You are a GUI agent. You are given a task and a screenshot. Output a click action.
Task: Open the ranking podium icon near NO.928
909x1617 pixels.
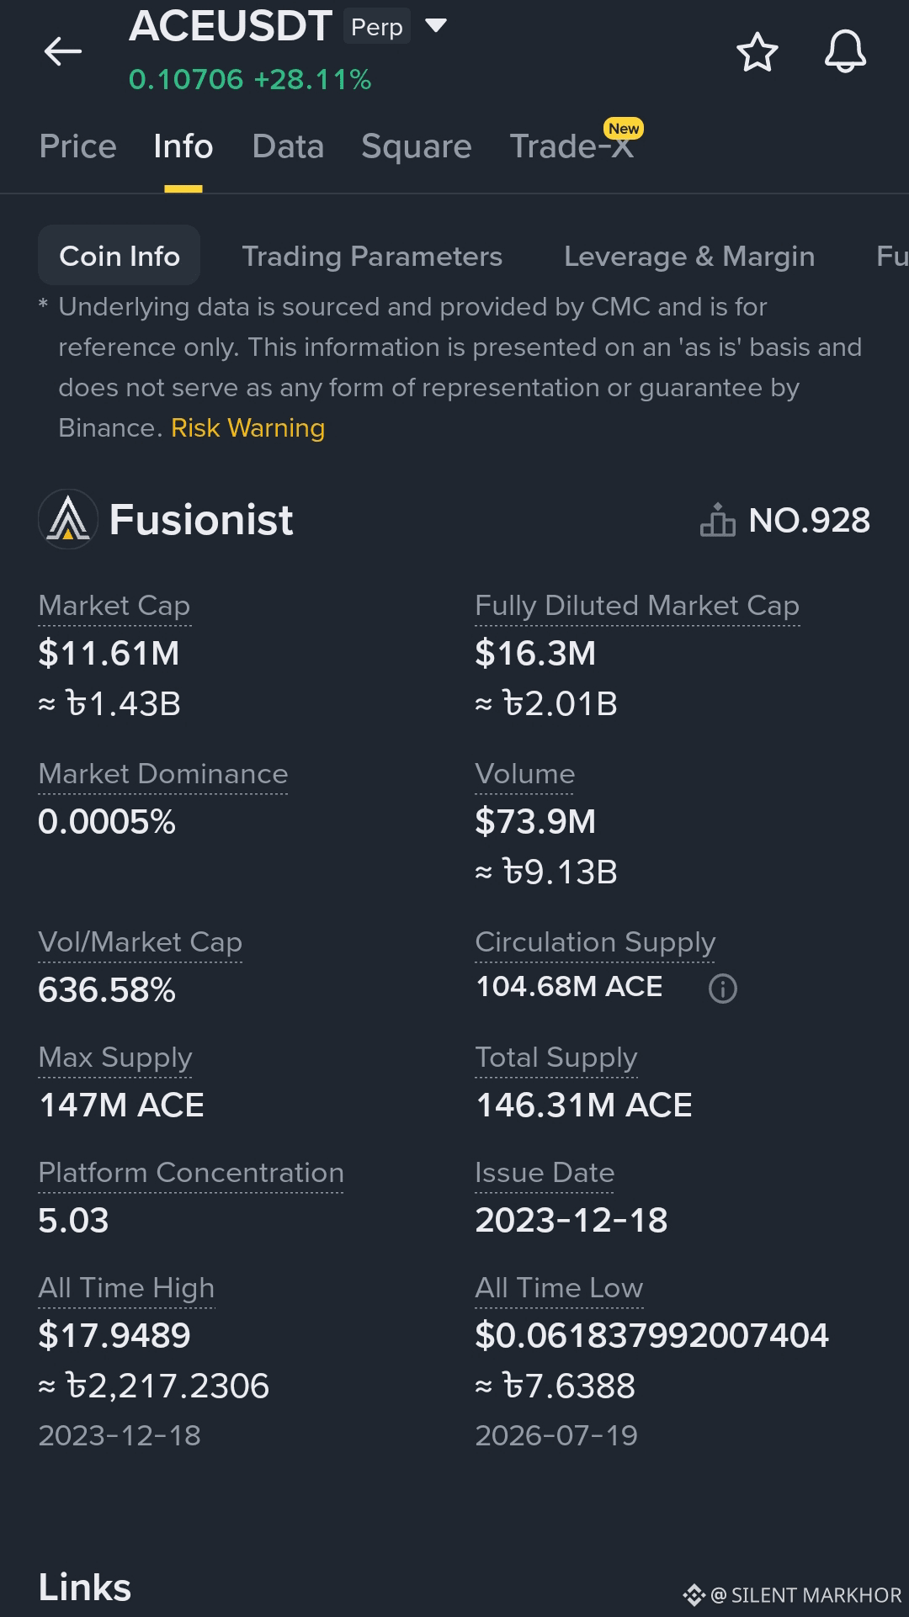718,520
